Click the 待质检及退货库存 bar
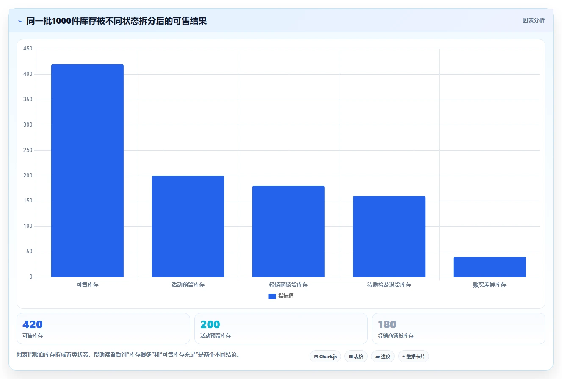Viewport: 562px width, 379px height. (x=389, y=237)
